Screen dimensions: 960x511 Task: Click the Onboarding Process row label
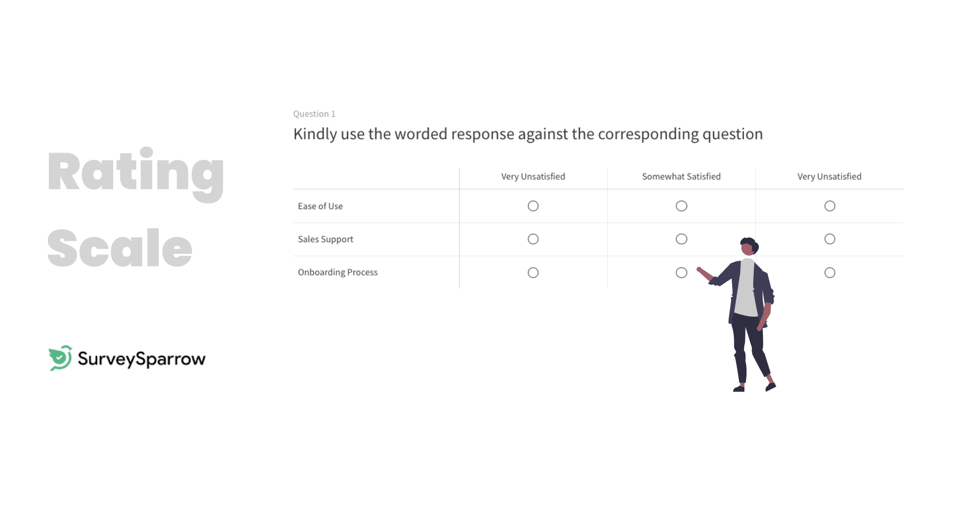(337, 272)
